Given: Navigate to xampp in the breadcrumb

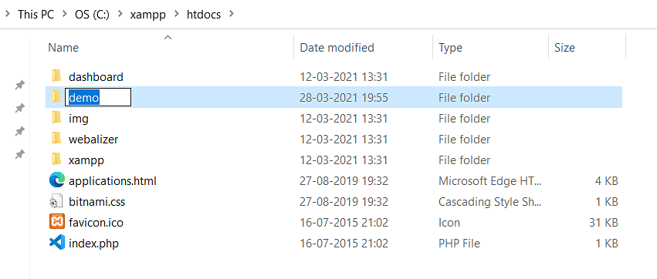Looking at the screenshot, I should [148, 15].
